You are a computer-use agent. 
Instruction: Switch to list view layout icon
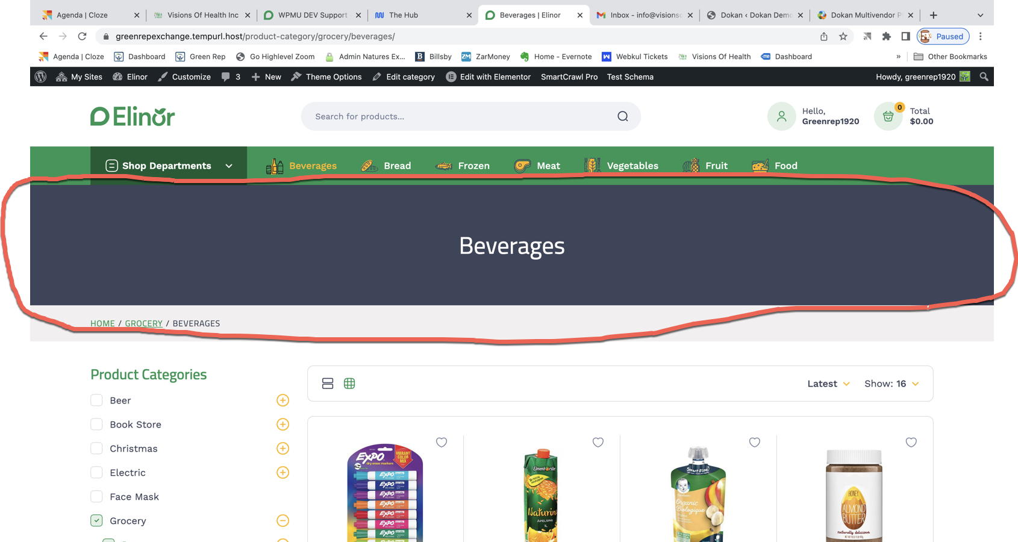328,384
